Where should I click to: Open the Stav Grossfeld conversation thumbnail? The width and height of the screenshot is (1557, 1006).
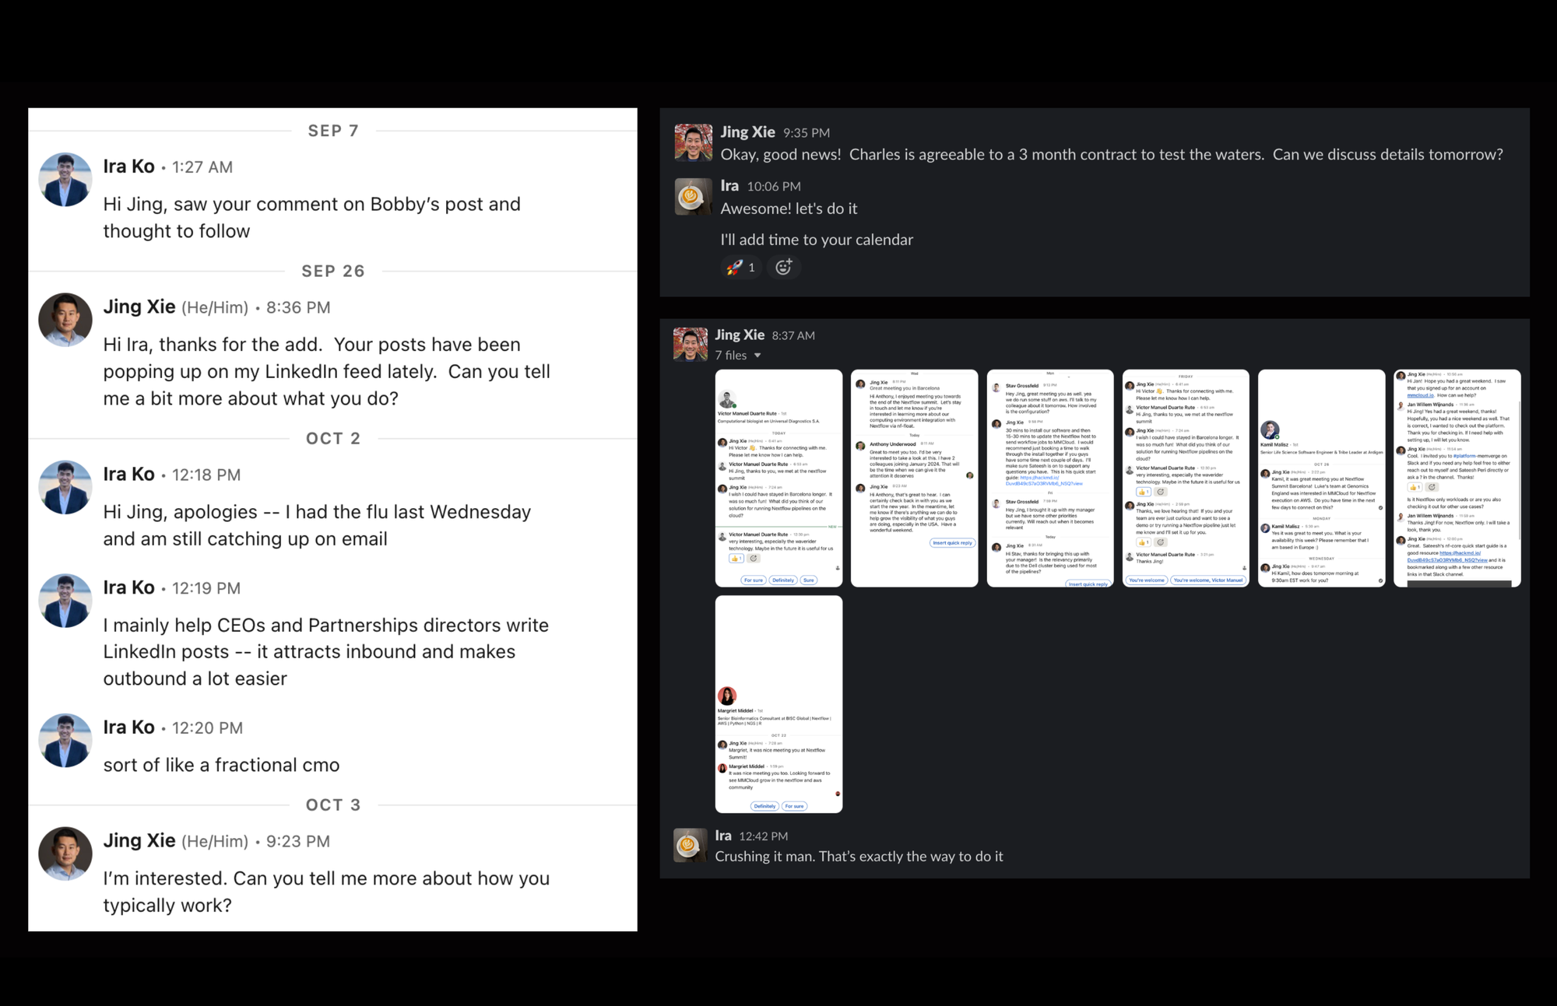tap(1050, 478)
